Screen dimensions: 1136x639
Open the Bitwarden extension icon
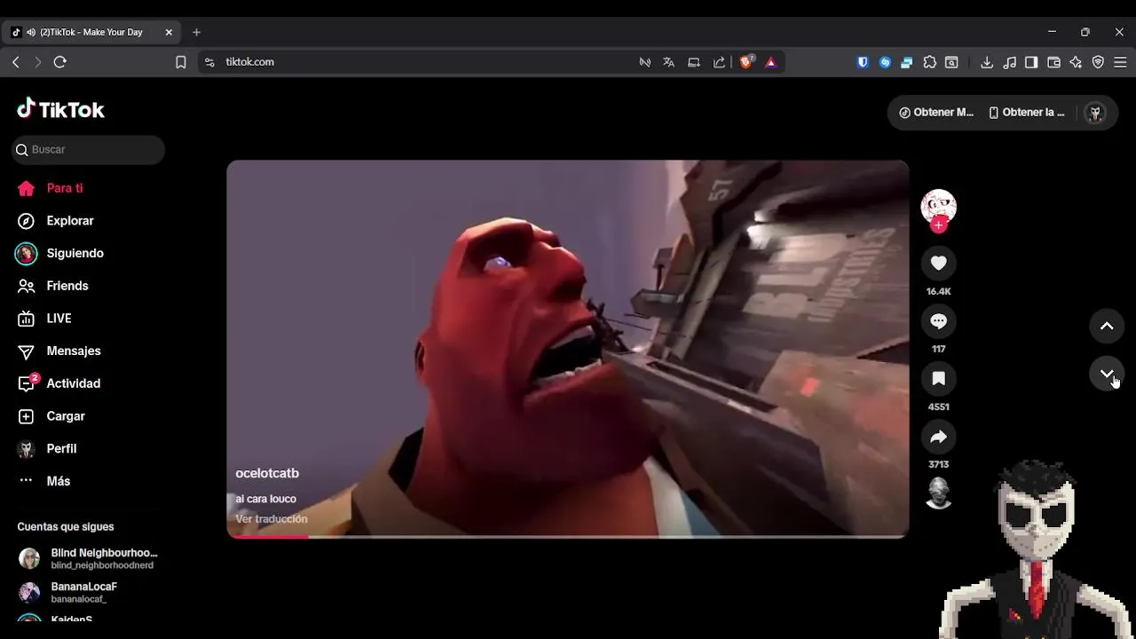863,62
